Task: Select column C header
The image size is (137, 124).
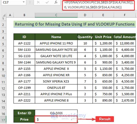Action: tap(56, 15)
